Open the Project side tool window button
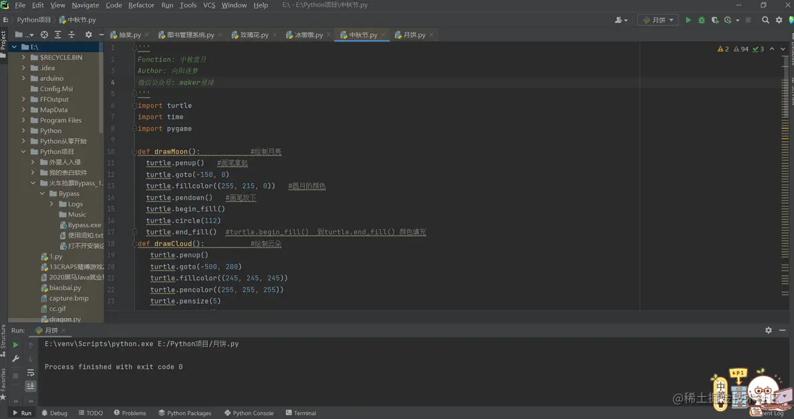Viewport: 794px width, 419px height. click(x=3, y=44)
